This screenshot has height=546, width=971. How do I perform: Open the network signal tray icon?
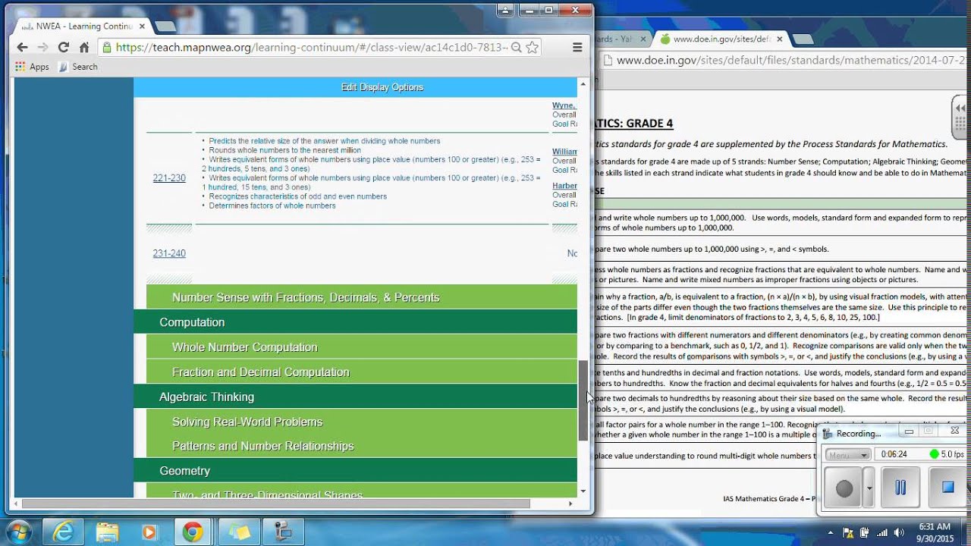pyautogui.click(x=882, y=532)
